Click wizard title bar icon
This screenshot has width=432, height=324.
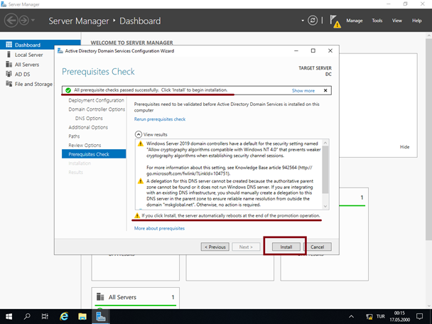60,50
